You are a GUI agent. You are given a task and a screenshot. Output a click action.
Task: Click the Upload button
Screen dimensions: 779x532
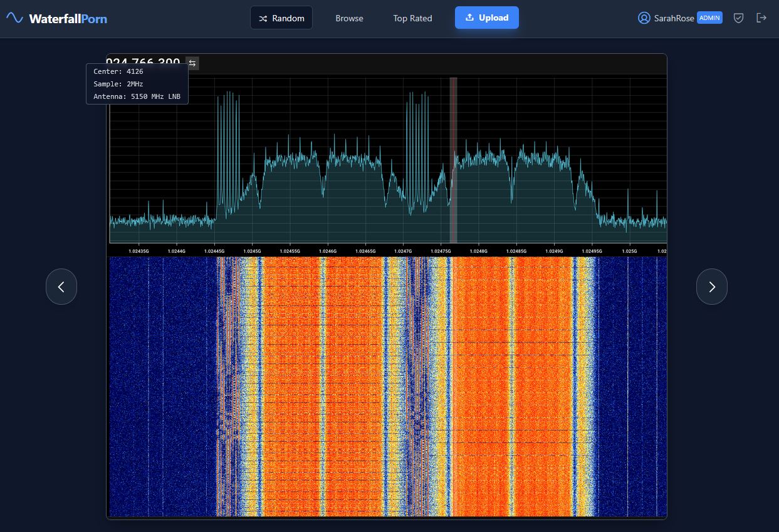click(487, 18)
